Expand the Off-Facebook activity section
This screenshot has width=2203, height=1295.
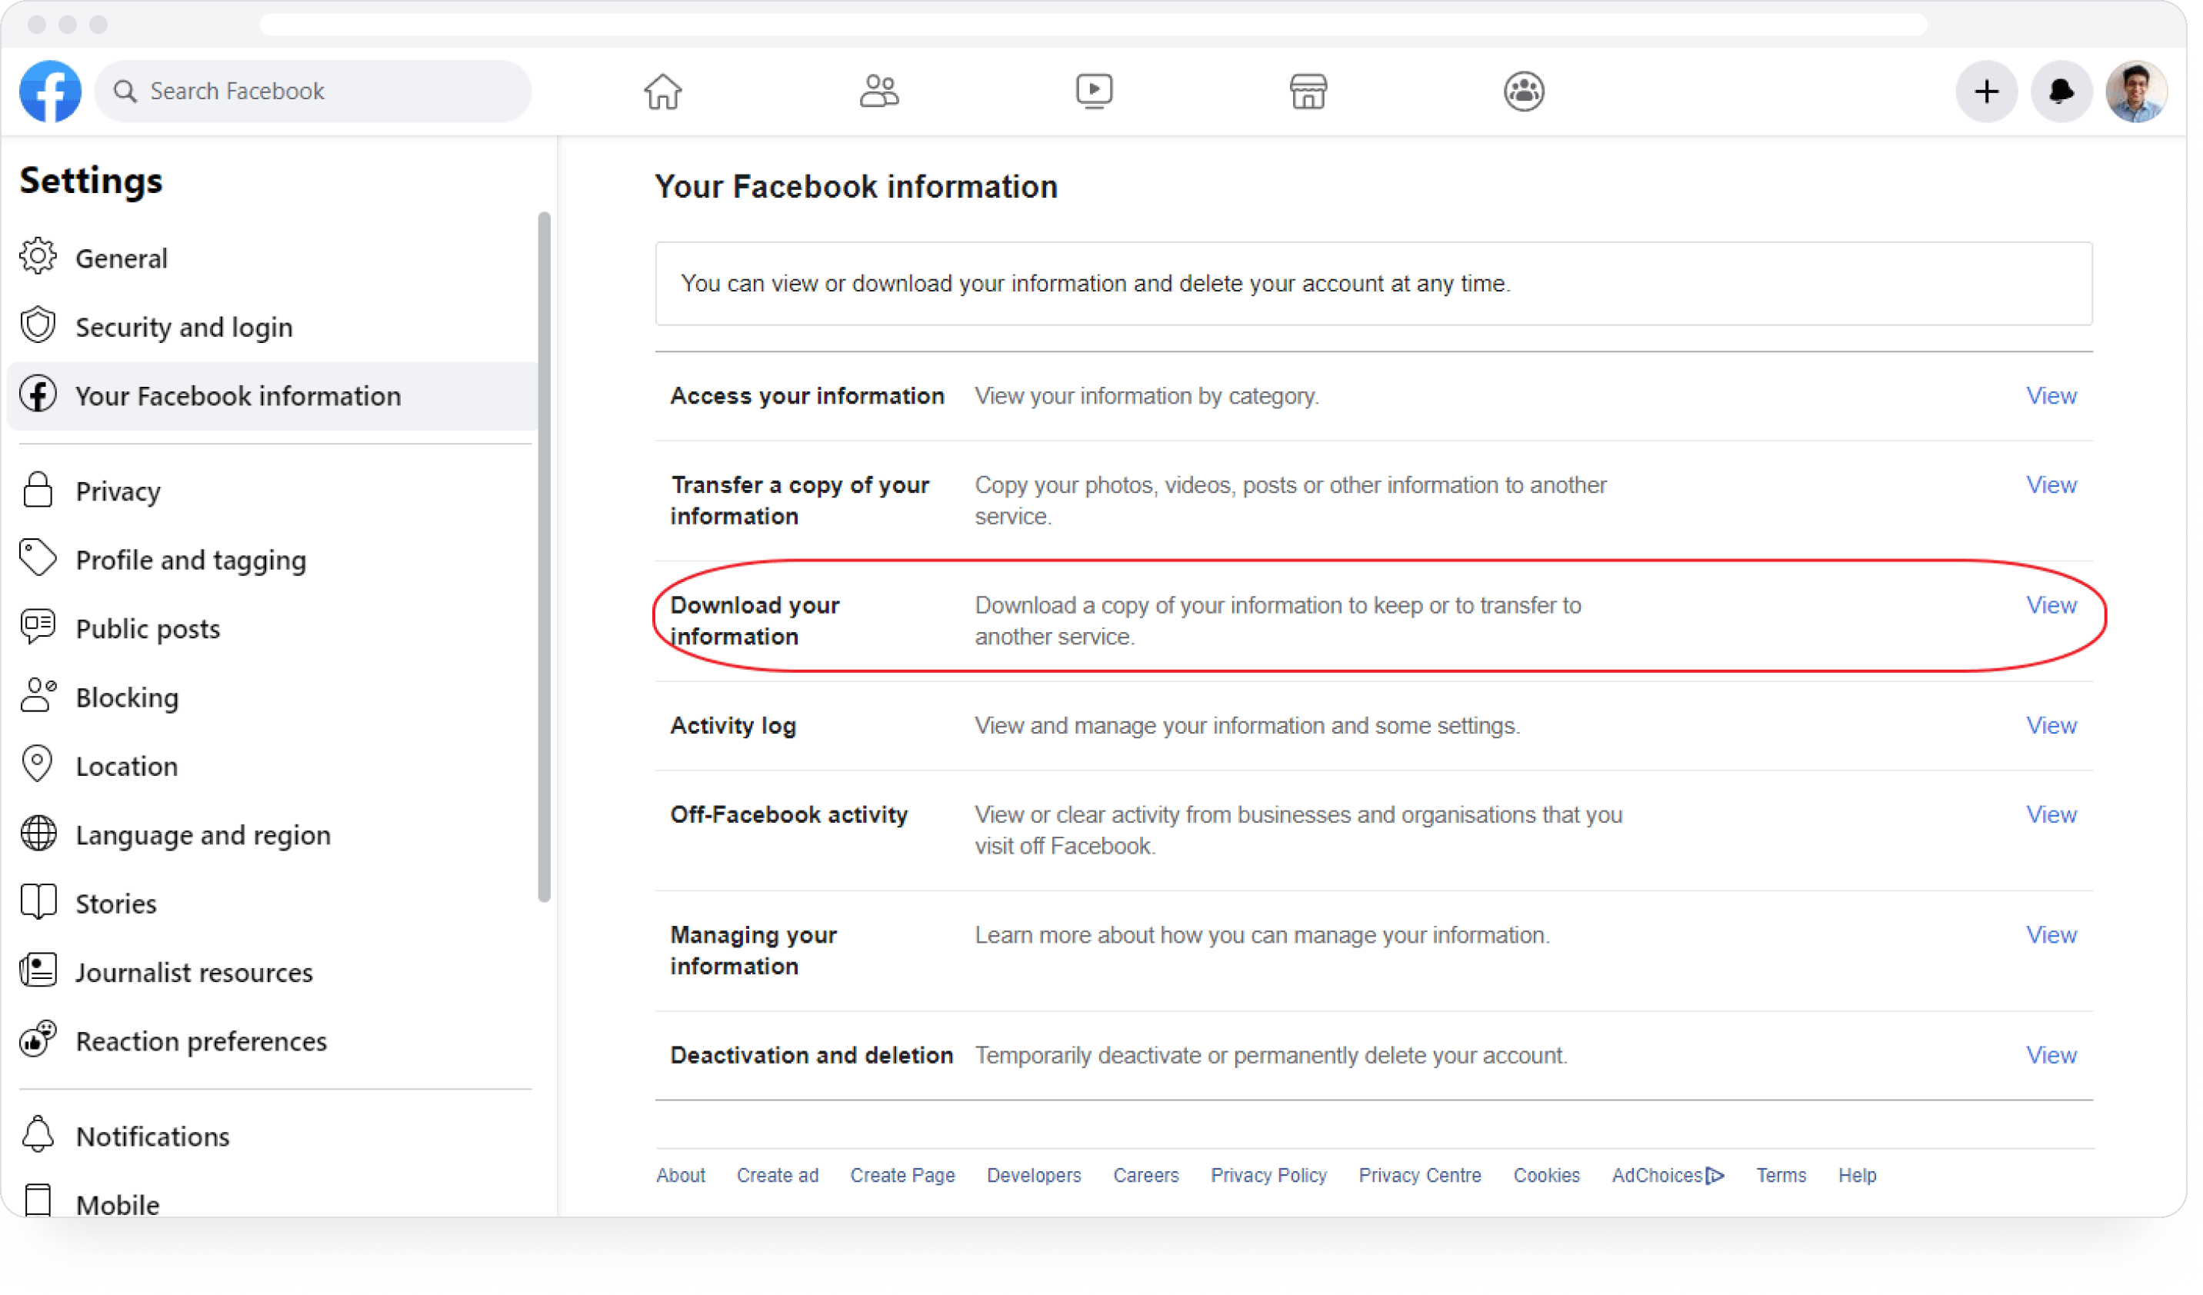point(2051,814)
